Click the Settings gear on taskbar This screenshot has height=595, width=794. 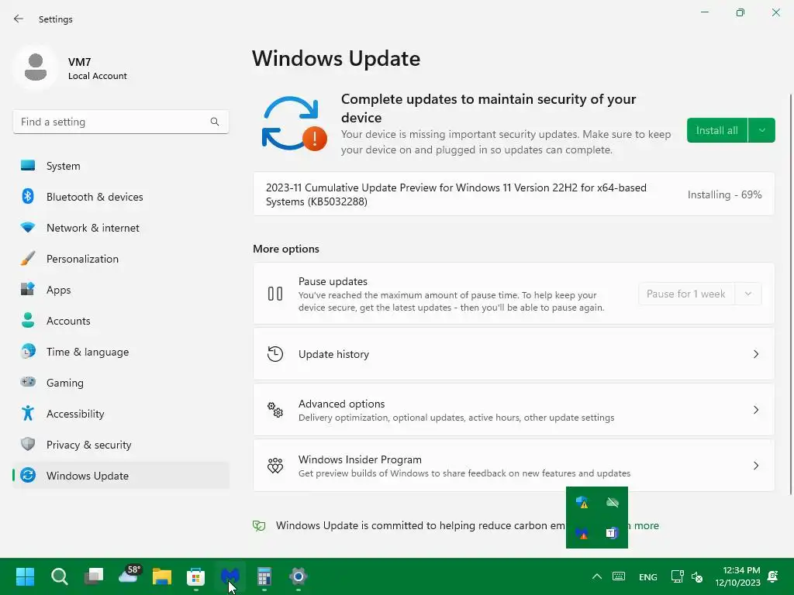tap(299, 576)
